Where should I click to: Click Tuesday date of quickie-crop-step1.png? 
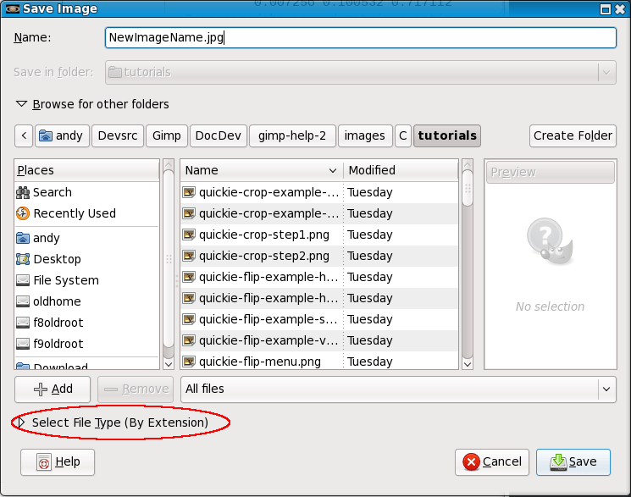[370, 235]
